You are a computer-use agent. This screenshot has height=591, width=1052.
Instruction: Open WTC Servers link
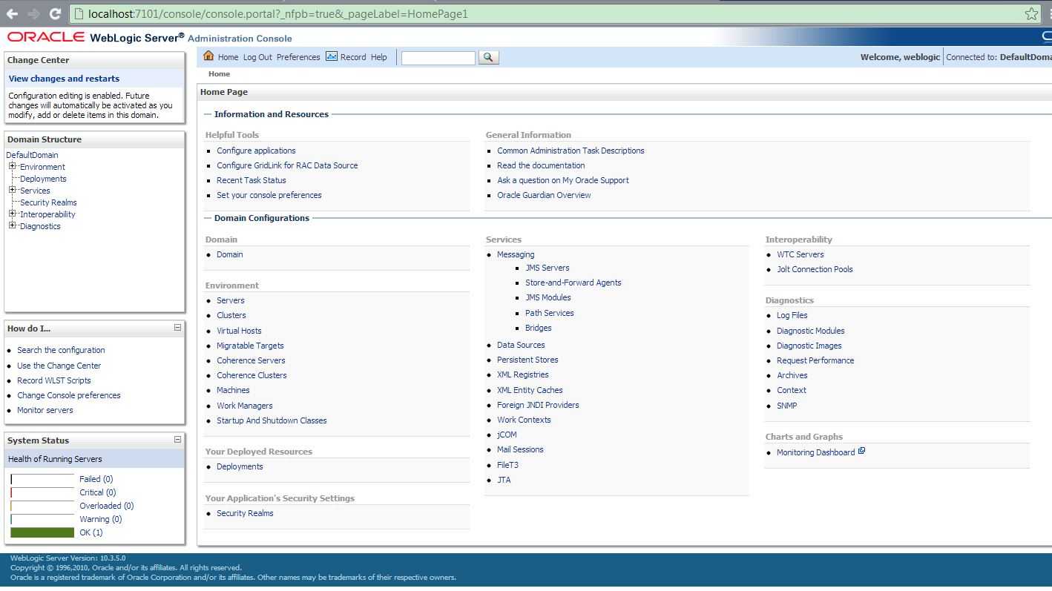[800, 254]
